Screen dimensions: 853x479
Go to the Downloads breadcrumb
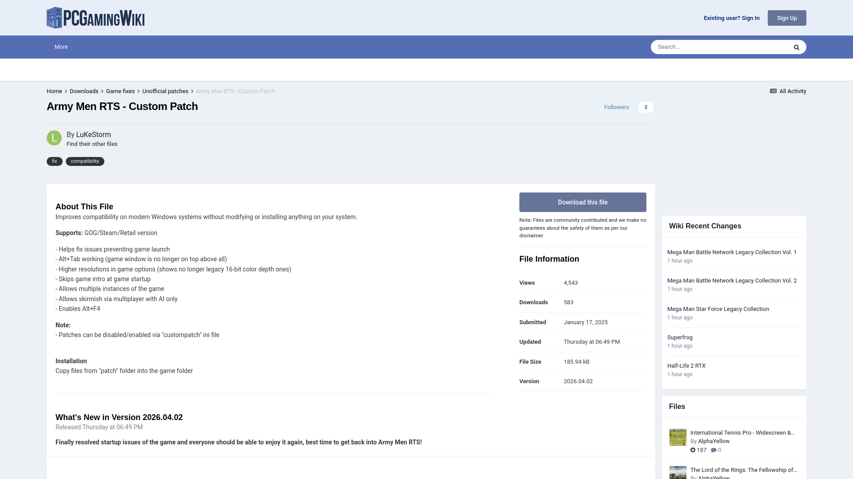click(x=84, y=91)
